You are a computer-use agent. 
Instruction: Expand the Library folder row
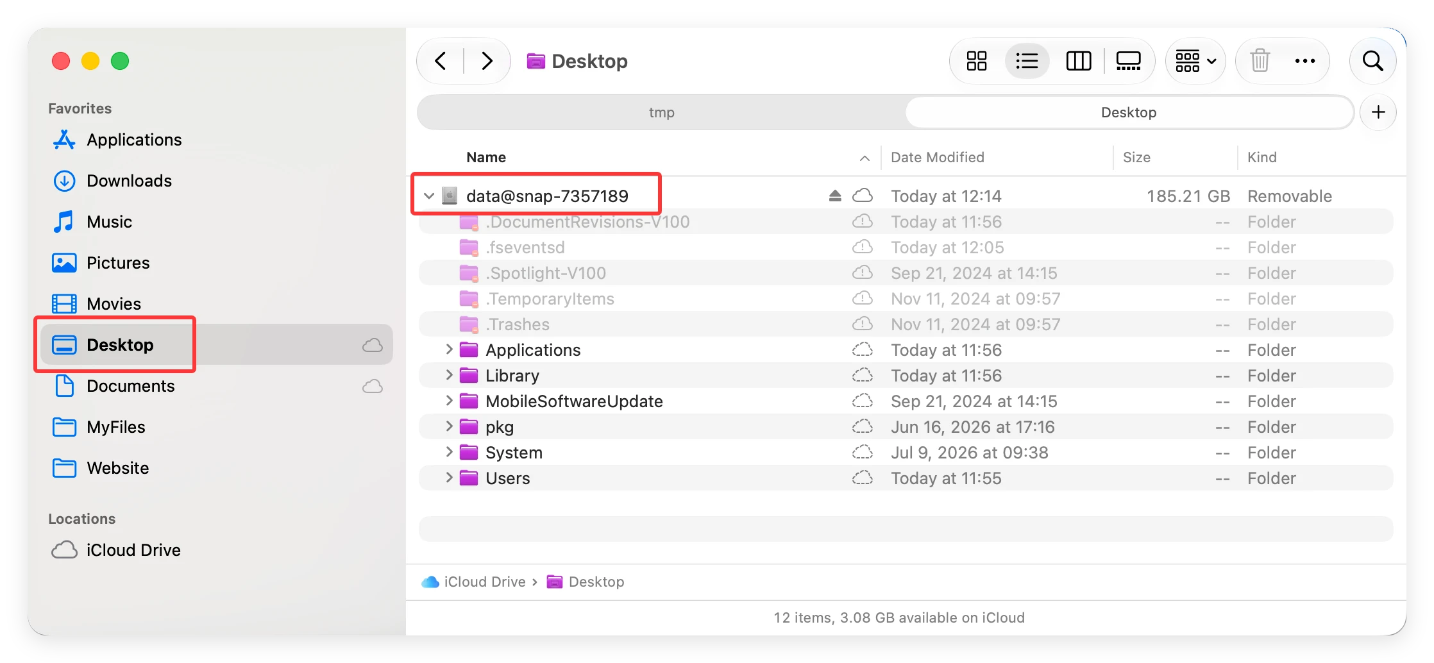pos(449,375)
